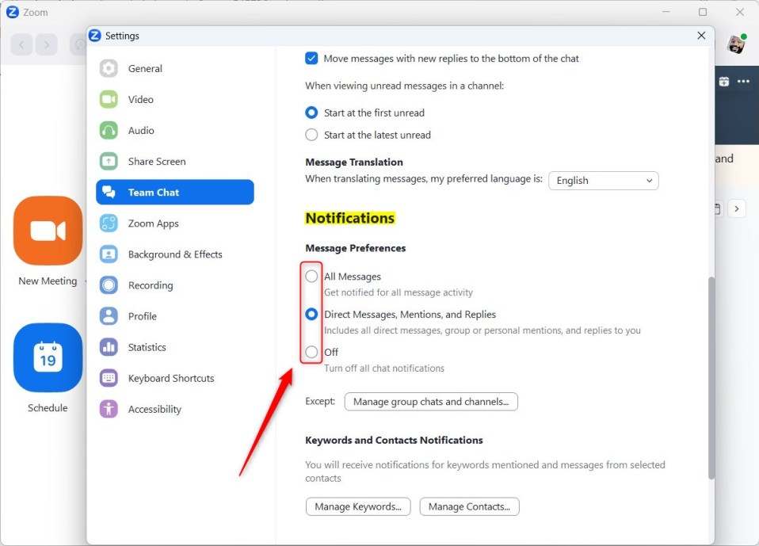Click the Manage Contacts button
The image size is (759, 546).
469,507
